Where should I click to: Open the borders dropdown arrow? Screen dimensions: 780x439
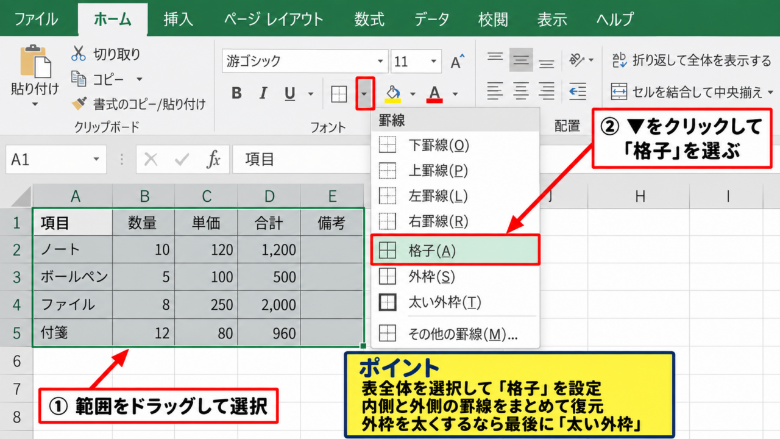tap(364, 93)
